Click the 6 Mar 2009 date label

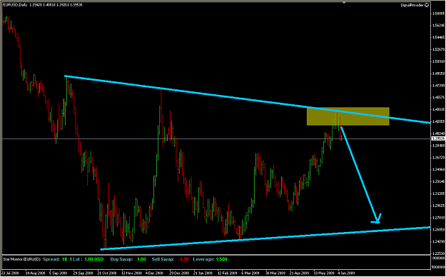coord(250,273)
